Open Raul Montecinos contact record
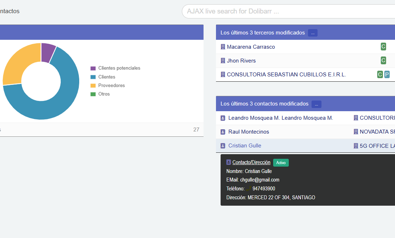395x238 pixels. (x=249, y=132)
